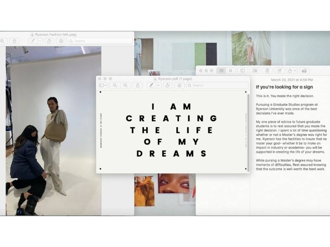The image size is (330, 247).
Task: Toggle the markup pen in Ryerson.pdf toolbar
Action: (151, 85)
